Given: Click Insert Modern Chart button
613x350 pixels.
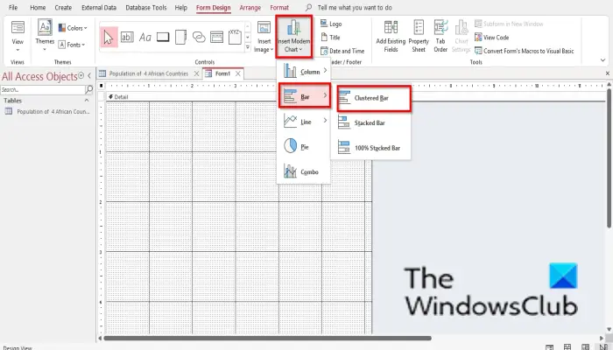Looking at the screenshot, I should click(294, 37).
